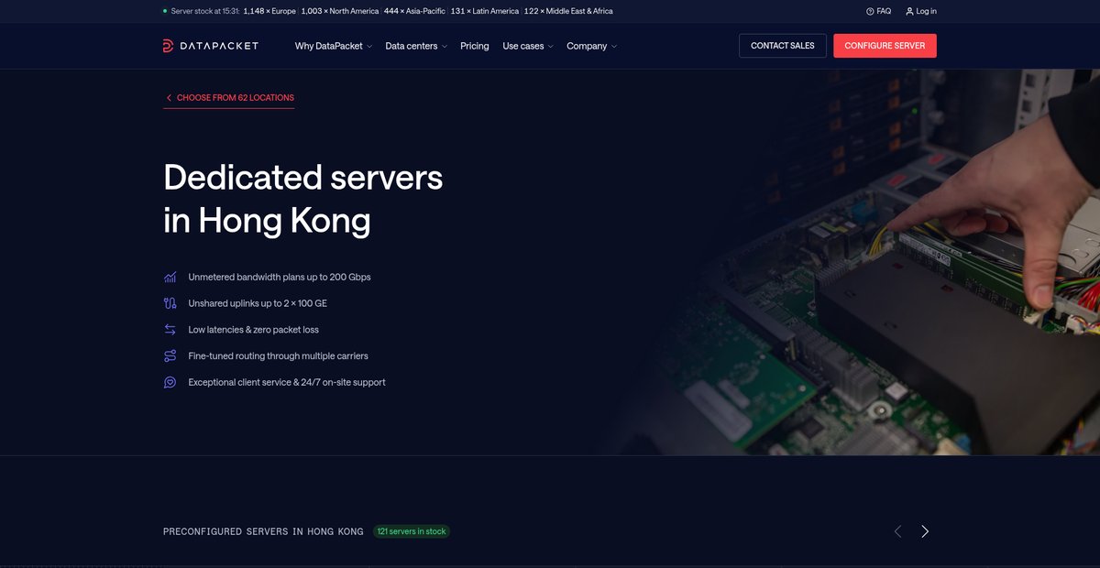This screenshot has height=568, width=1100.
Task: Click Fine-tuned routing through multiple carriers text
Action: (x=278, y=355)
